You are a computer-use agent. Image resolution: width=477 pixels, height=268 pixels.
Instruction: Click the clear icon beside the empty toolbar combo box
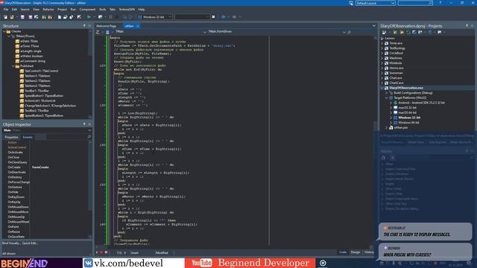click(213, 16)
